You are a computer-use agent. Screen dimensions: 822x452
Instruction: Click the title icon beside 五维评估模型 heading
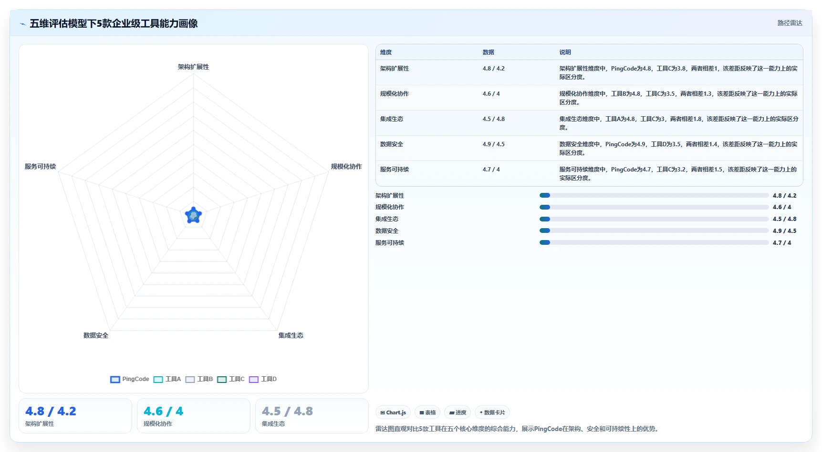pos(22,24)
